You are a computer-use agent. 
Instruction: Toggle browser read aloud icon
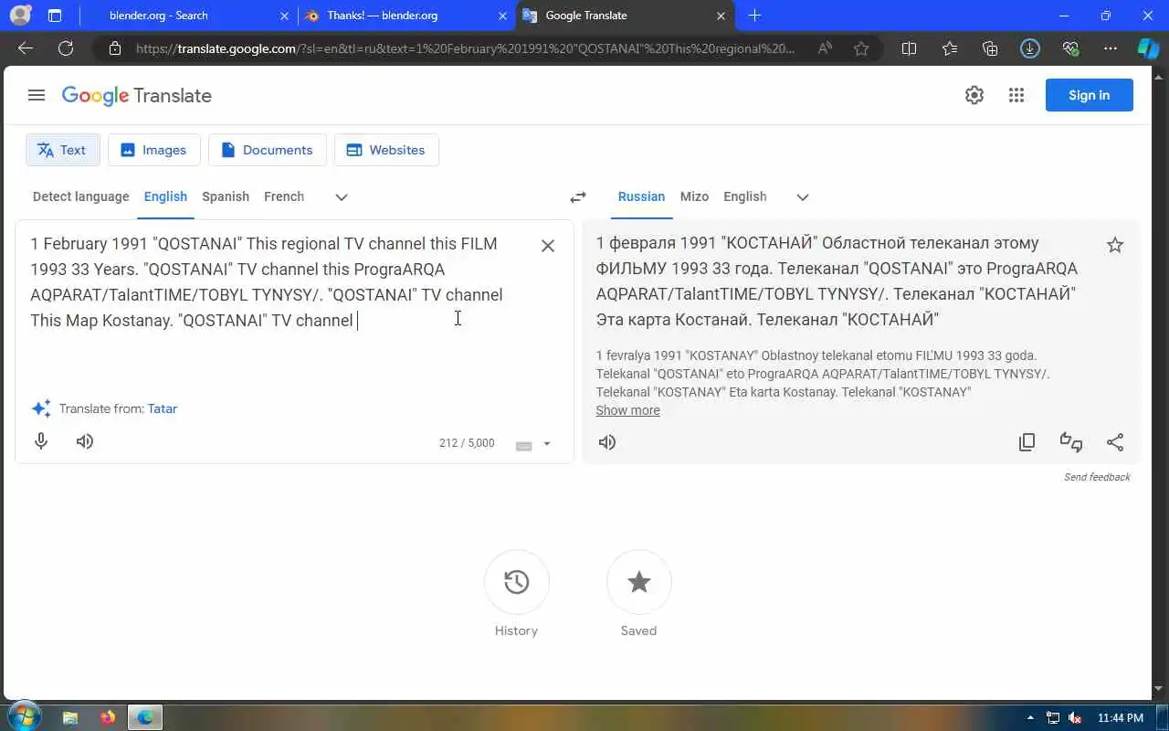[x=825, y=48]
